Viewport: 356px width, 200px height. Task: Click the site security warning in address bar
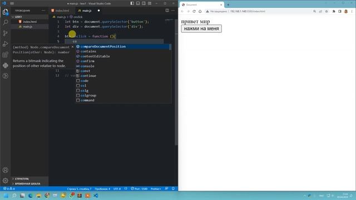[216, 11]
